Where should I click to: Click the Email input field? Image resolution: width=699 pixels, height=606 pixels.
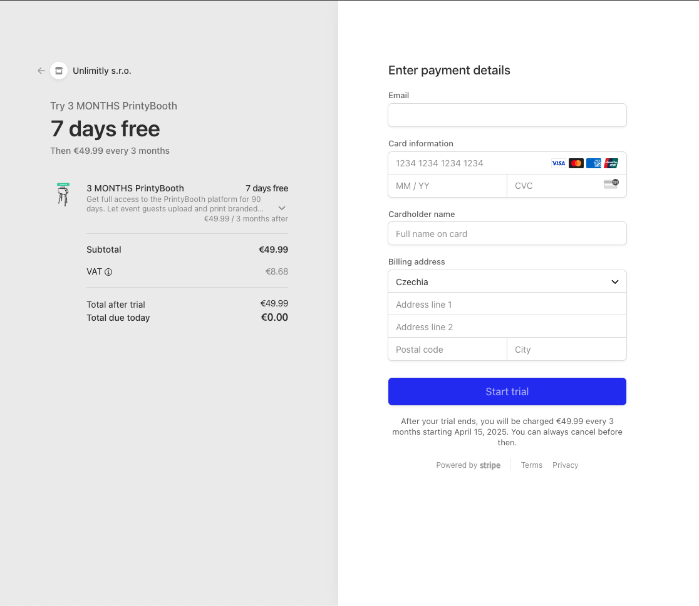click(x=507, y=115)
